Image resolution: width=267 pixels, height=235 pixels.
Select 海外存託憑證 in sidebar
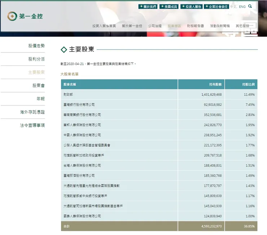pyautogui.click(x=32, y=112)
